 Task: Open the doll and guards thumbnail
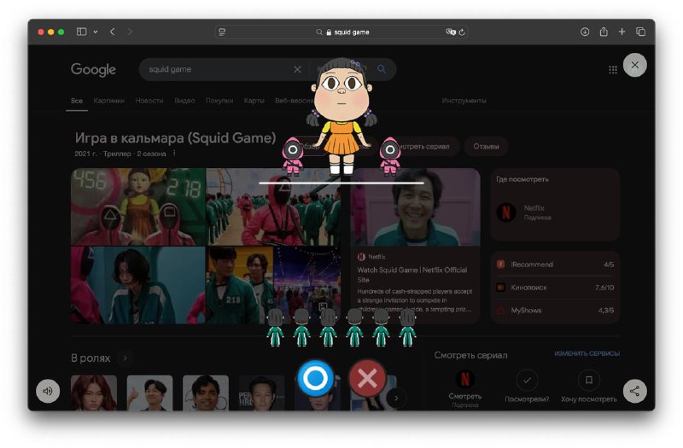138,207
